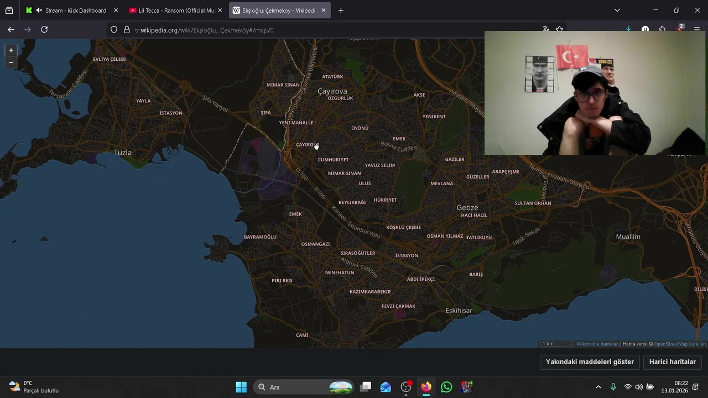The width and height of the screenshot is (708, 398).
Task: Unmute the Kick Dashboard tab audio
Action: 39,11
